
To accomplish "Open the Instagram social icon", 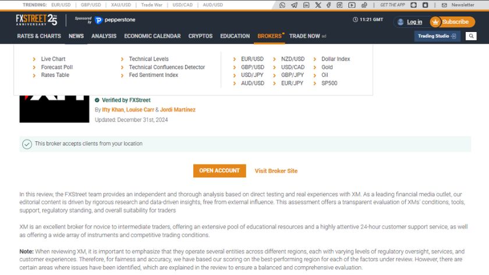I will (339, 5).
